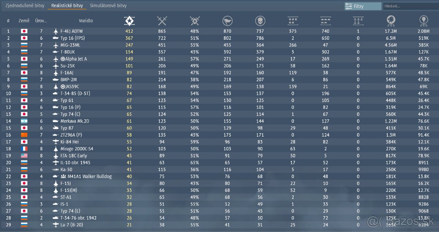Click the vehicle icon beside M41A1 Walker Bulldog
Viewport: 439px width, 232px height.
(56, 176)
